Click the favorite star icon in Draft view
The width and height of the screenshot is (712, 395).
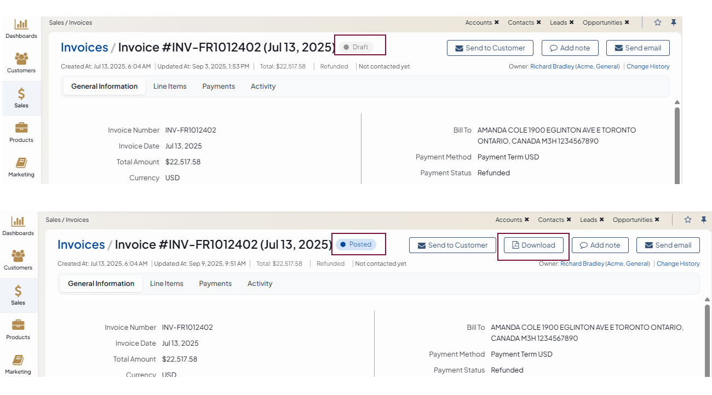[658, 22]
